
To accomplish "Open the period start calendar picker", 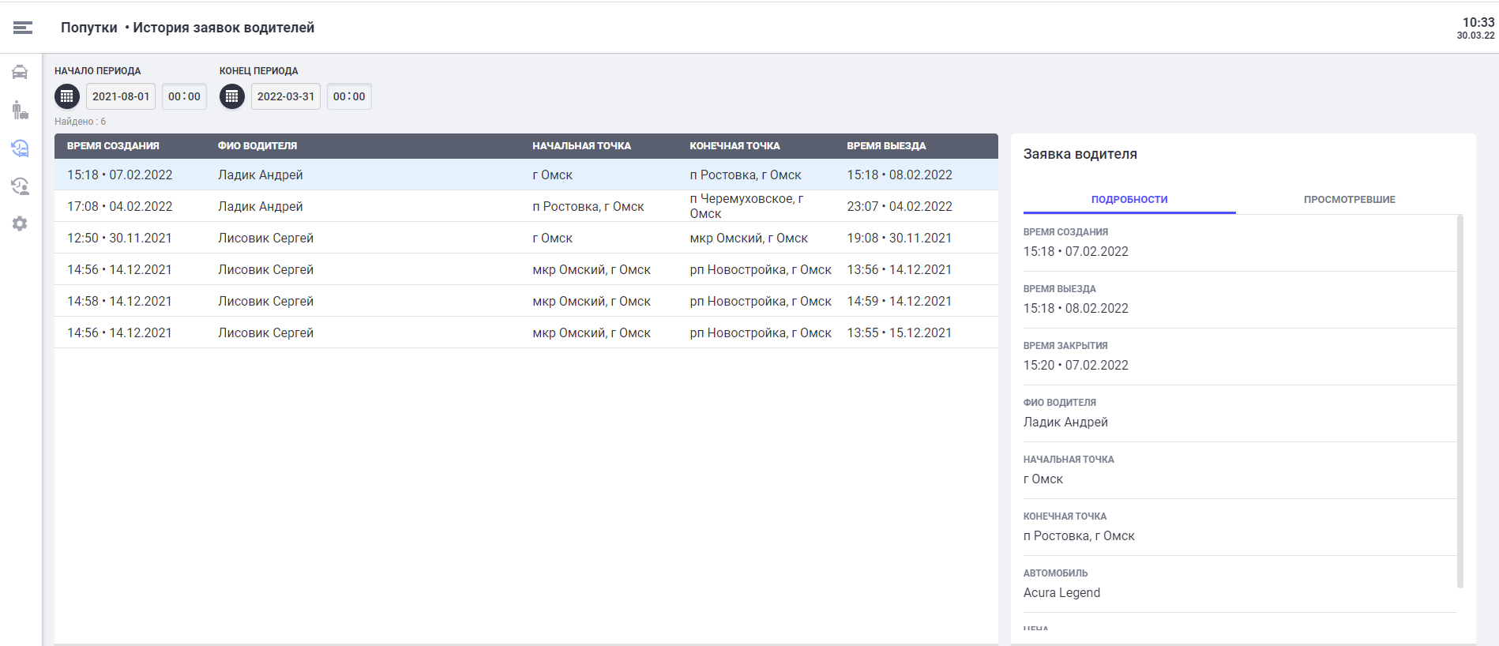I will (67, 96).
